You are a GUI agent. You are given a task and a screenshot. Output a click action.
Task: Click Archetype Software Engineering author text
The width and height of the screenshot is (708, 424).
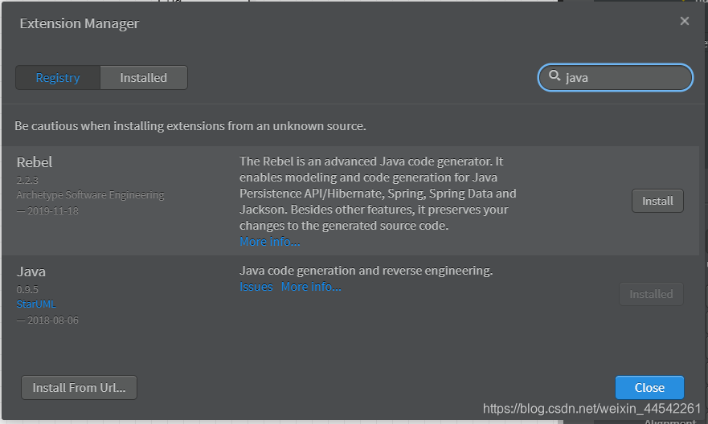90,195
